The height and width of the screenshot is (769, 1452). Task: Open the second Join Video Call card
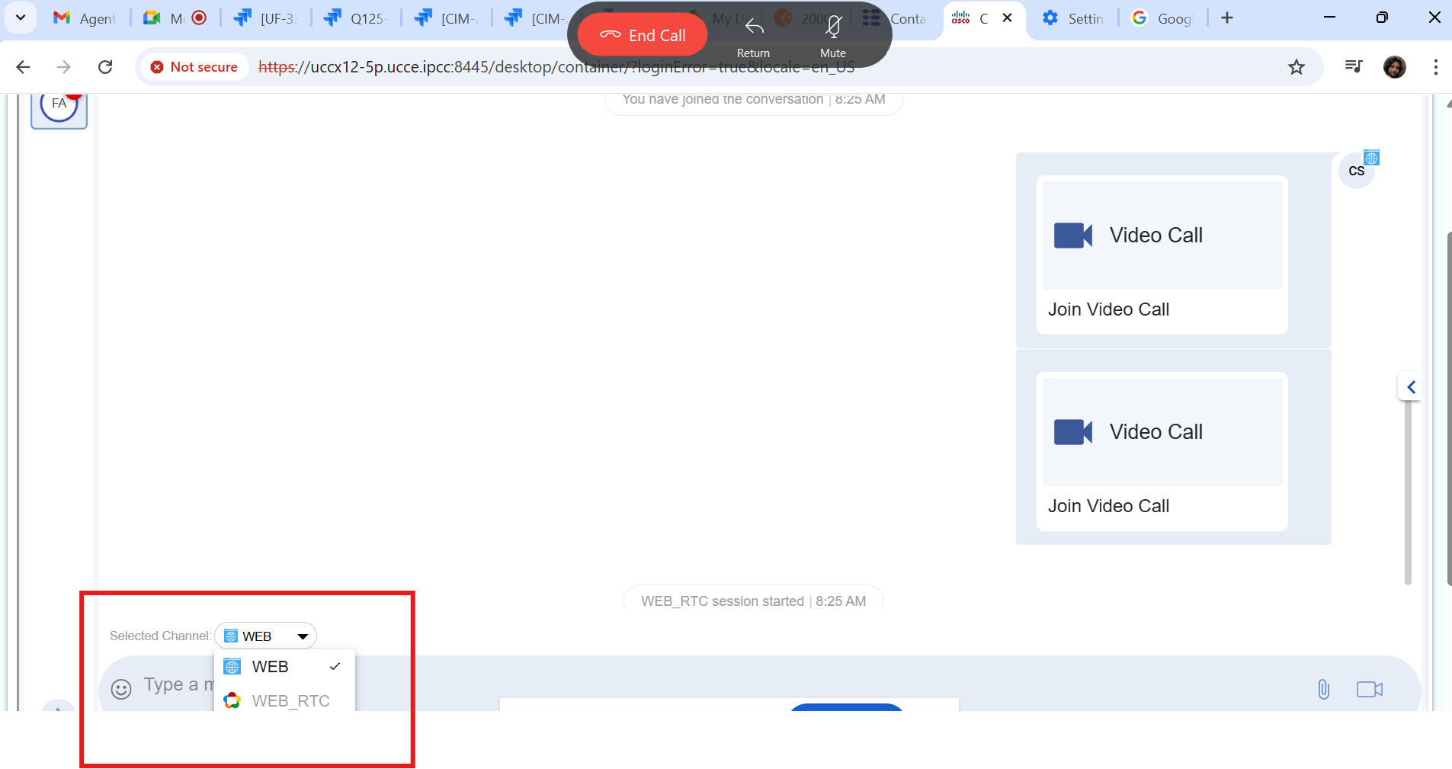tap(1162, 451)
